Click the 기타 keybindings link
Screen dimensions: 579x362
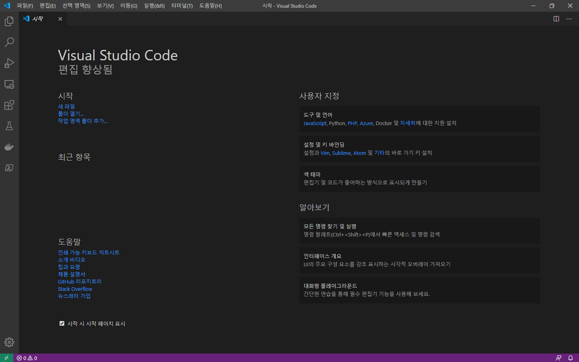click(x=380, y=153)
